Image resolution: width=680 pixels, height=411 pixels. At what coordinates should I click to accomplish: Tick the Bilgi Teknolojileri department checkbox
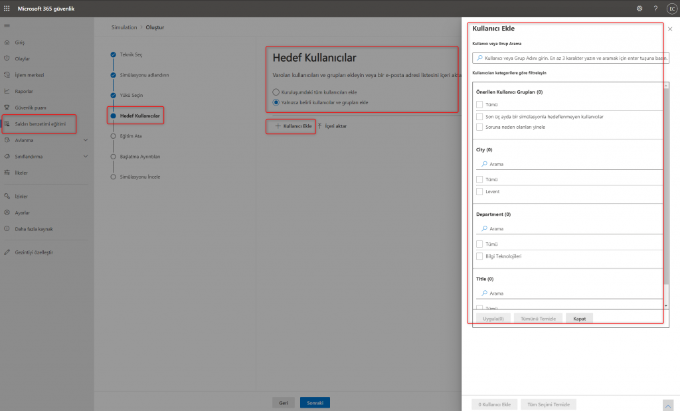479,256
